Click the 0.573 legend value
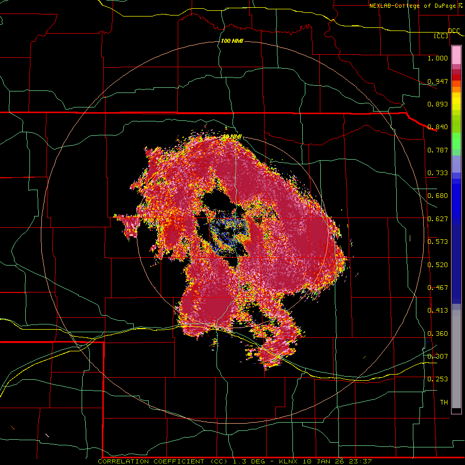 pyautogui.click(x=438, y=242)
